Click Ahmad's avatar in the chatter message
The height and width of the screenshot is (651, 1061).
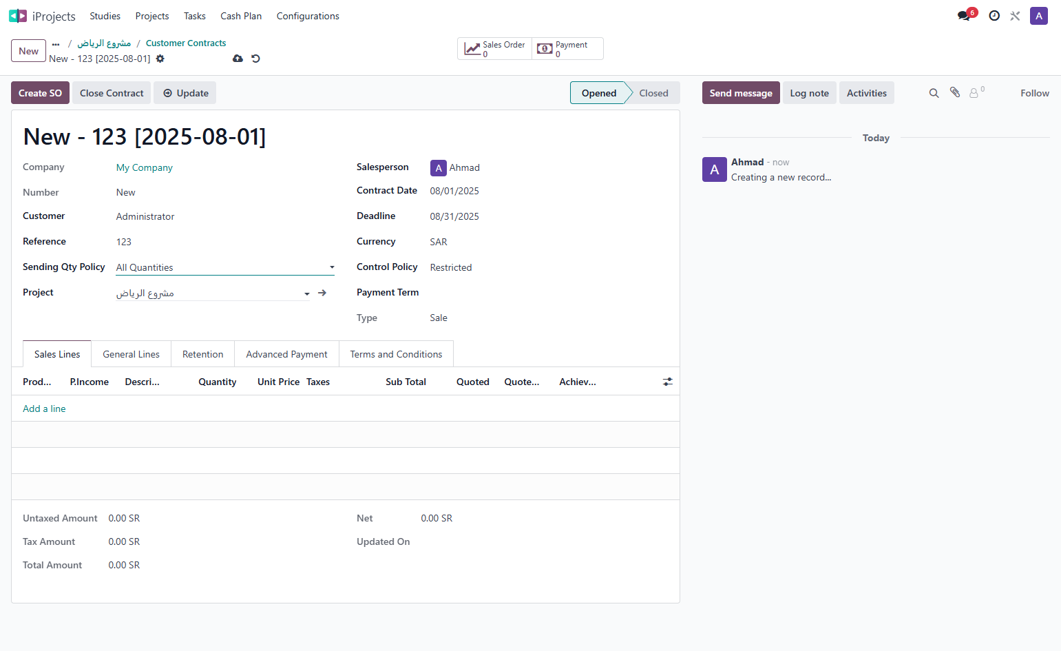pos(715,169)
